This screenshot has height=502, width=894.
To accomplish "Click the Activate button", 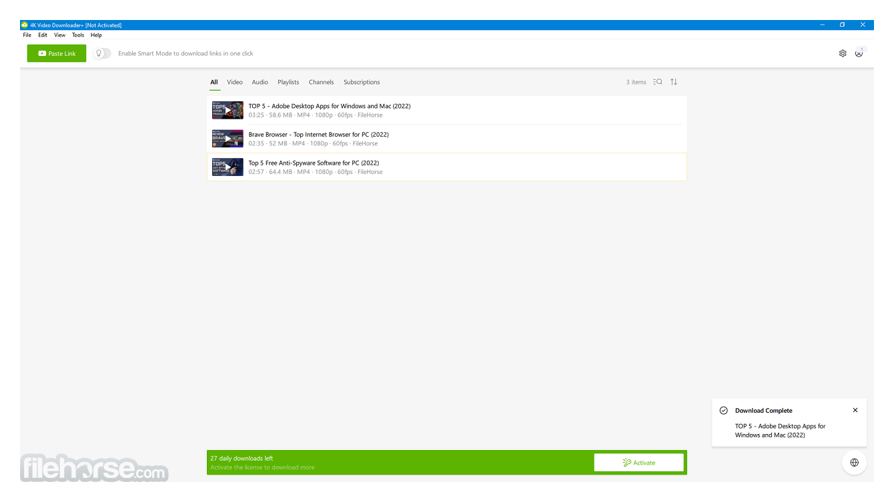I will [x=639, y=463].
